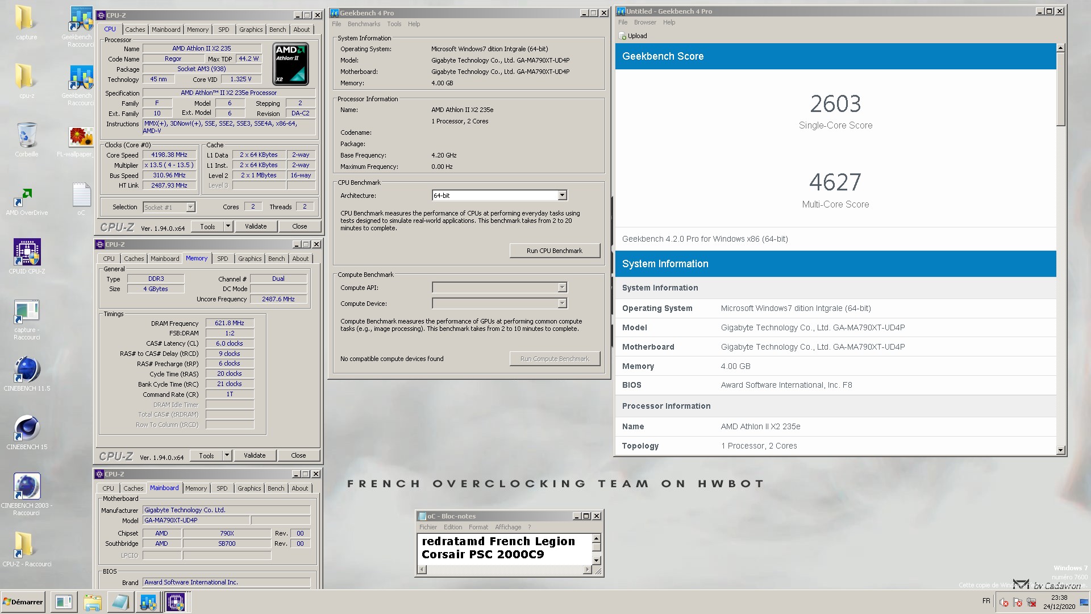The width and height of the screenshot is (1091, 614).
Task: Expand Tools arrow in CPU-Z Memory window
Action: [227, 455]
